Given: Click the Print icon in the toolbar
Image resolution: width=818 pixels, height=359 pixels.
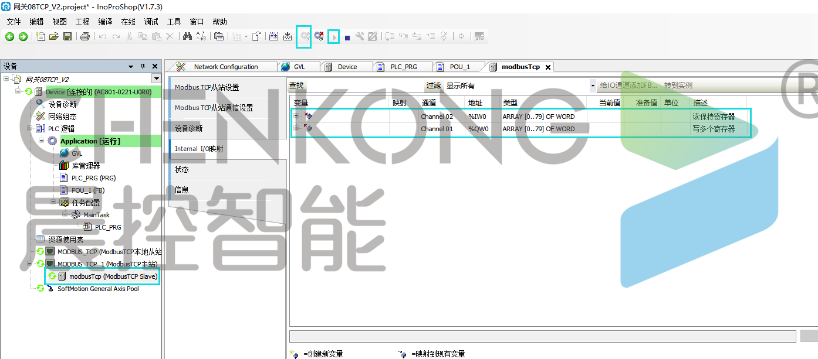Looking at the screenshot, I should pos(84,36).
